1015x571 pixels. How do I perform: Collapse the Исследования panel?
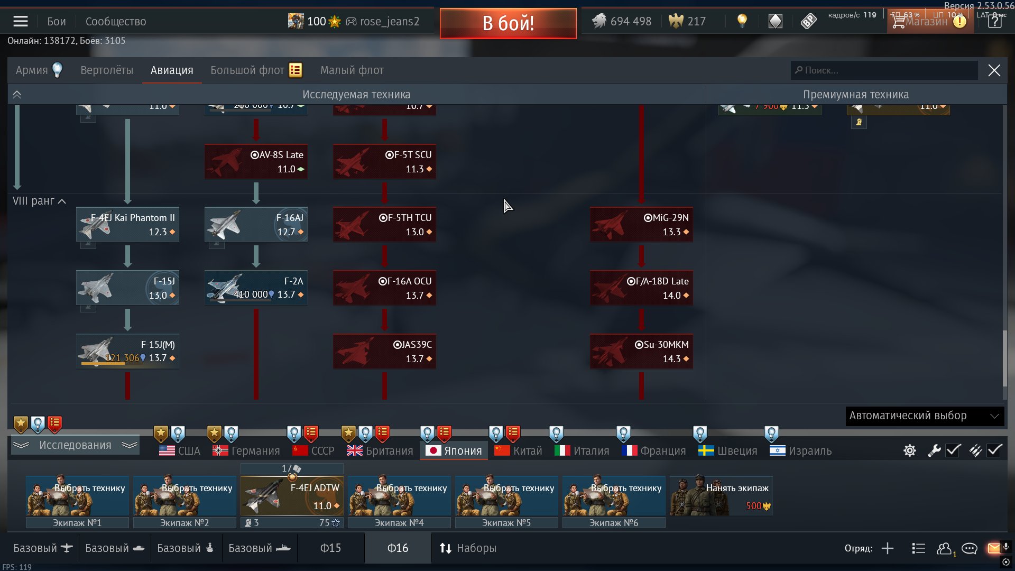pos(75,445)
